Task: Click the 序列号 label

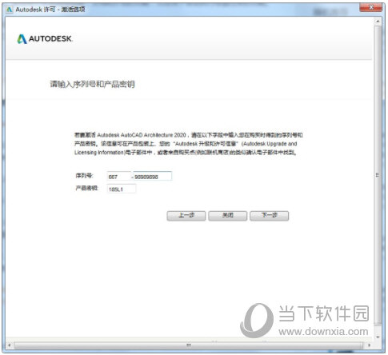Action: [x=84, y=176]
